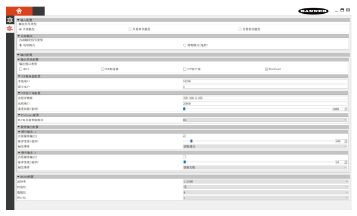Open the 波特率 115200 dropdown
357x216 pixels.
266,182
